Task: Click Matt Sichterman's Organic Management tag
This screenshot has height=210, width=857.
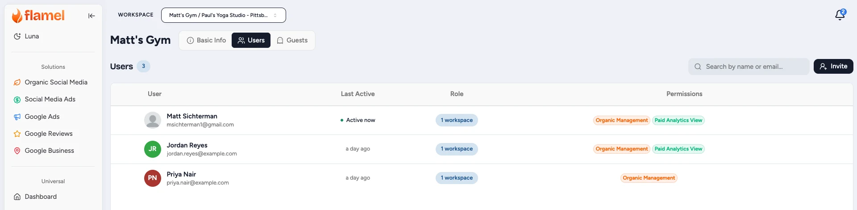Action: 621,120
